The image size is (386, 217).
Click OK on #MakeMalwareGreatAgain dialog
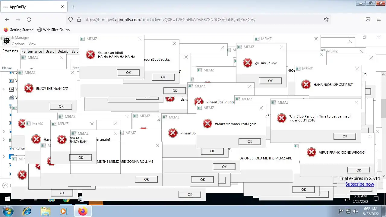coord(250,142)
